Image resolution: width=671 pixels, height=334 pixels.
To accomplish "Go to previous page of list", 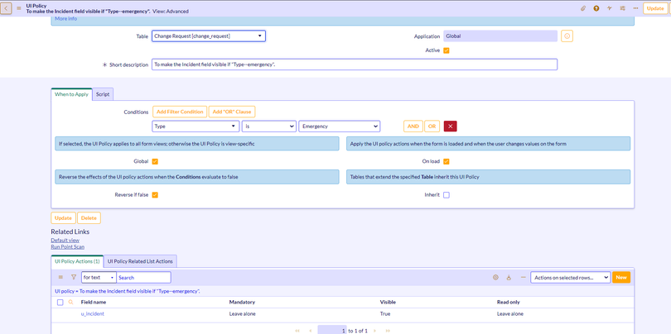I will point(310,331).
